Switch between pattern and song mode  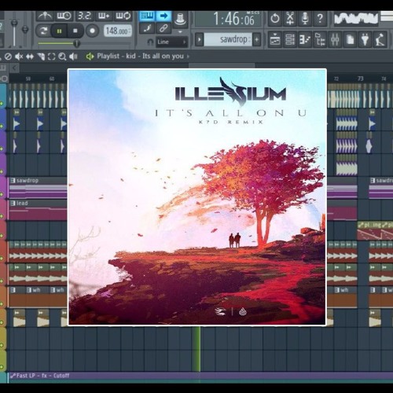(x=43, y=31)
